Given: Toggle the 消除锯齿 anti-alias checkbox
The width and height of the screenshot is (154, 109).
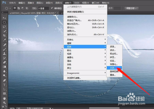Looking at the screenshot, I should pyautogui.click(x=52, y=8).
